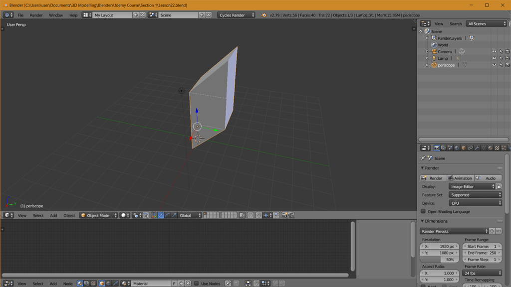This screenshot has width=511, height=287.
Task: Click the periscope object icon in outliner
Action: (434, 65)
